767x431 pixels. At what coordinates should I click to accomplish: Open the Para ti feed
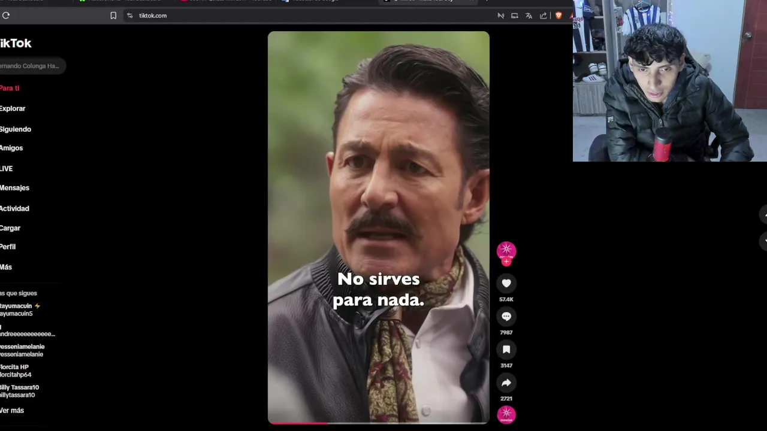(x=10, y=88)
